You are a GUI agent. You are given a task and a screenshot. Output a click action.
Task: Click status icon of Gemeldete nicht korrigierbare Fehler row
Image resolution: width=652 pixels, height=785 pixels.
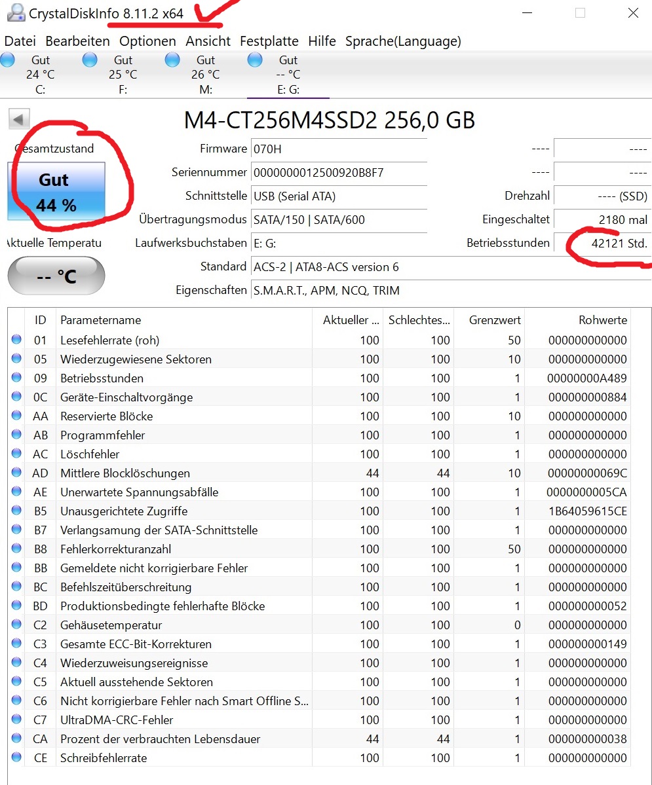tap(16, 568)
